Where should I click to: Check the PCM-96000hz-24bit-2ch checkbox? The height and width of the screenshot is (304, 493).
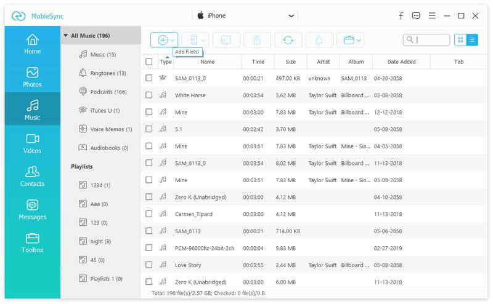click(x=149, y=248)
